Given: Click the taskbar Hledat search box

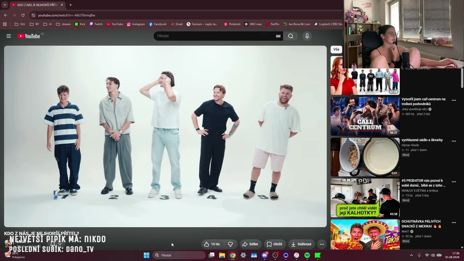Looking at the screenshot, I should (179, 255).
